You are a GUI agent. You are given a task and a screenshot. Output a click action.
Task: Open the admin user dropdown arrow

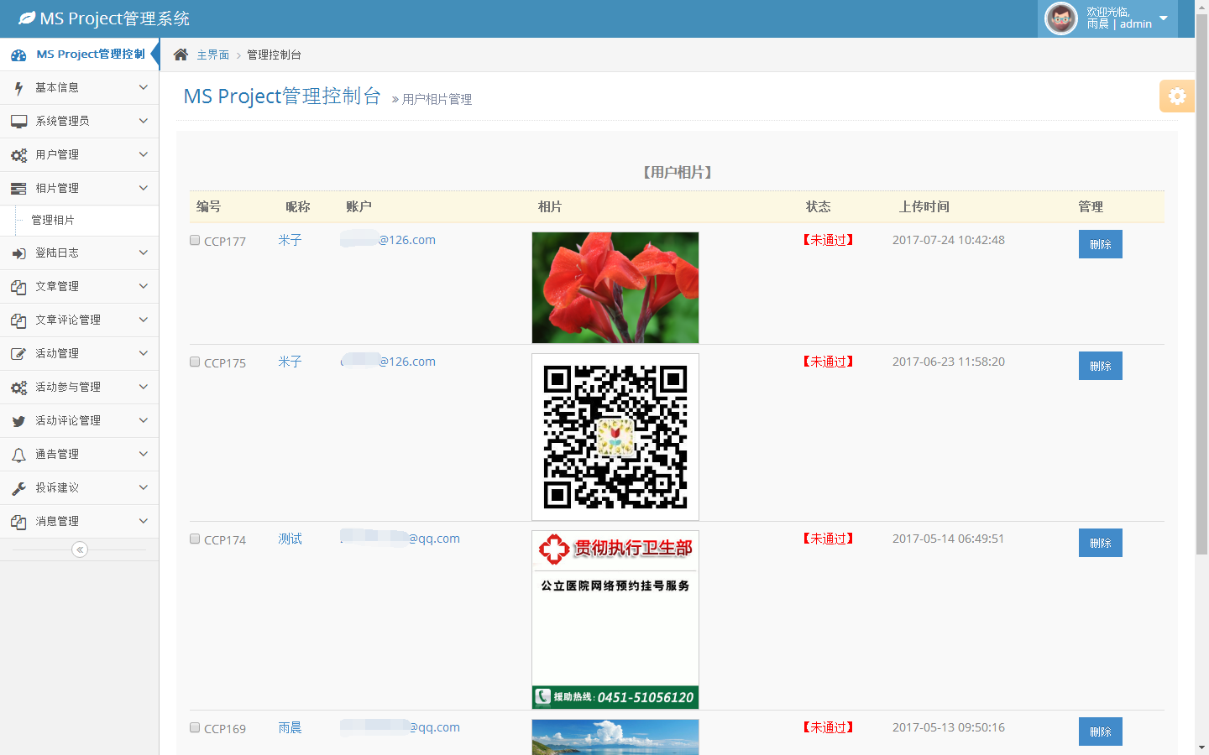(x=1163, y=18)
